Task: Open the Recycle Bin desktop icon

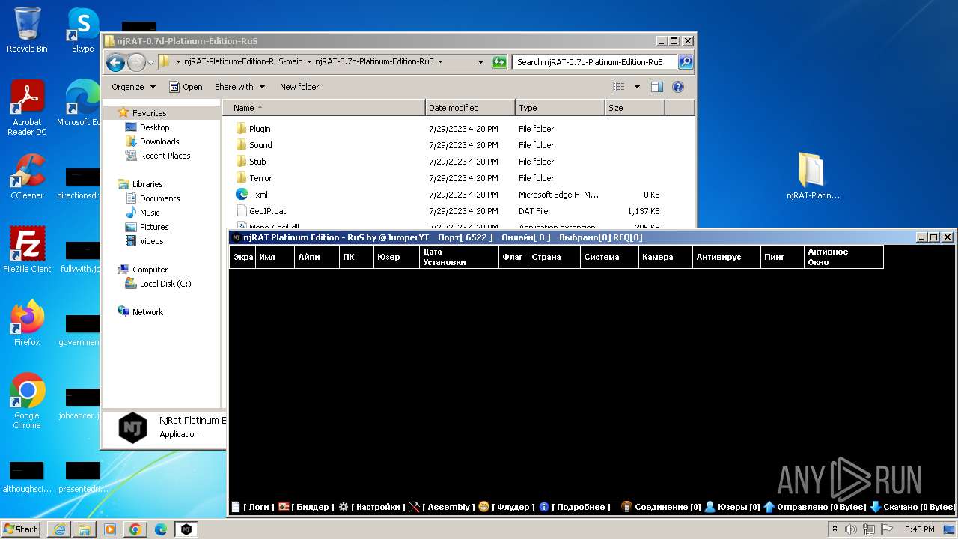Action: [x=27, y=30]
